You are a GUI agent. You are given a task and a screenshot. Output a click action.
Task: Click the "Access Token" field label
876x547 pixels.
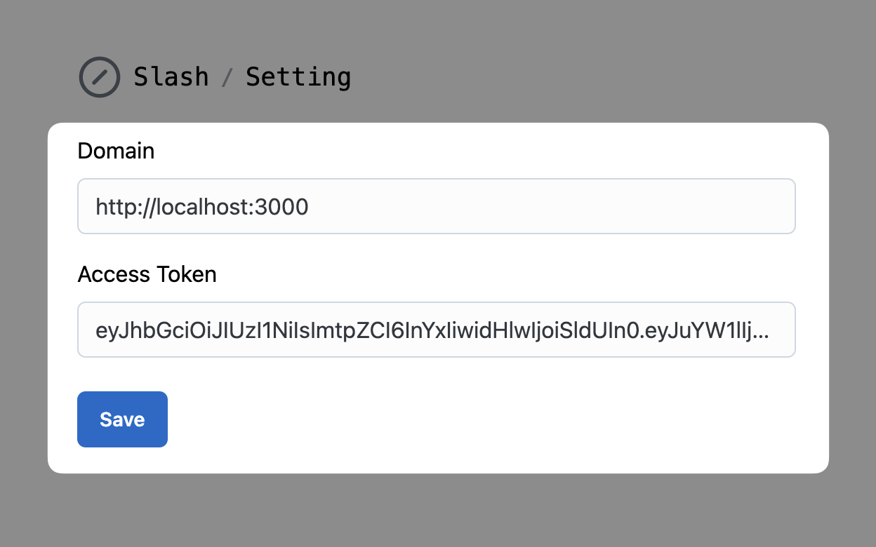click(x=147, y=274)
